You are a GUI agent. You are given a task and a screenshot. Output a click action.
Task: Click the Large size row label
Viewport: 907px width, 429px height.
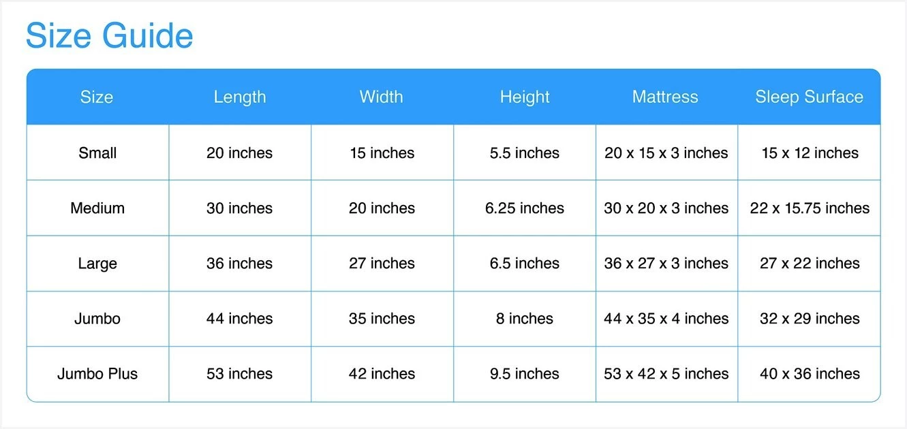[x=97, y=263]
